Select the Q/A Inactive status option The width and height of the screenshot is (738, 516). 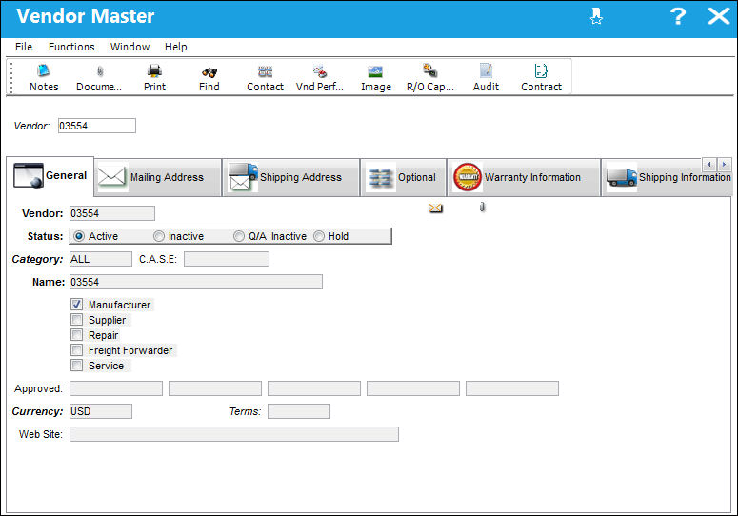pos(239,236)
